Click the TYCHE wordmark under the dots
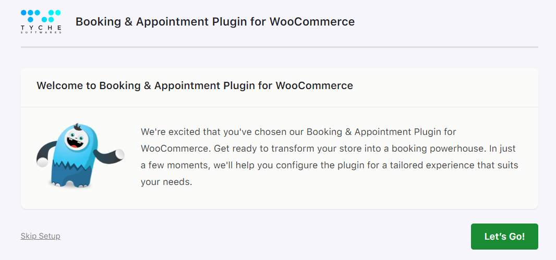Image resolution: width=556 pixels, height=260 pixels. point(41,27)
